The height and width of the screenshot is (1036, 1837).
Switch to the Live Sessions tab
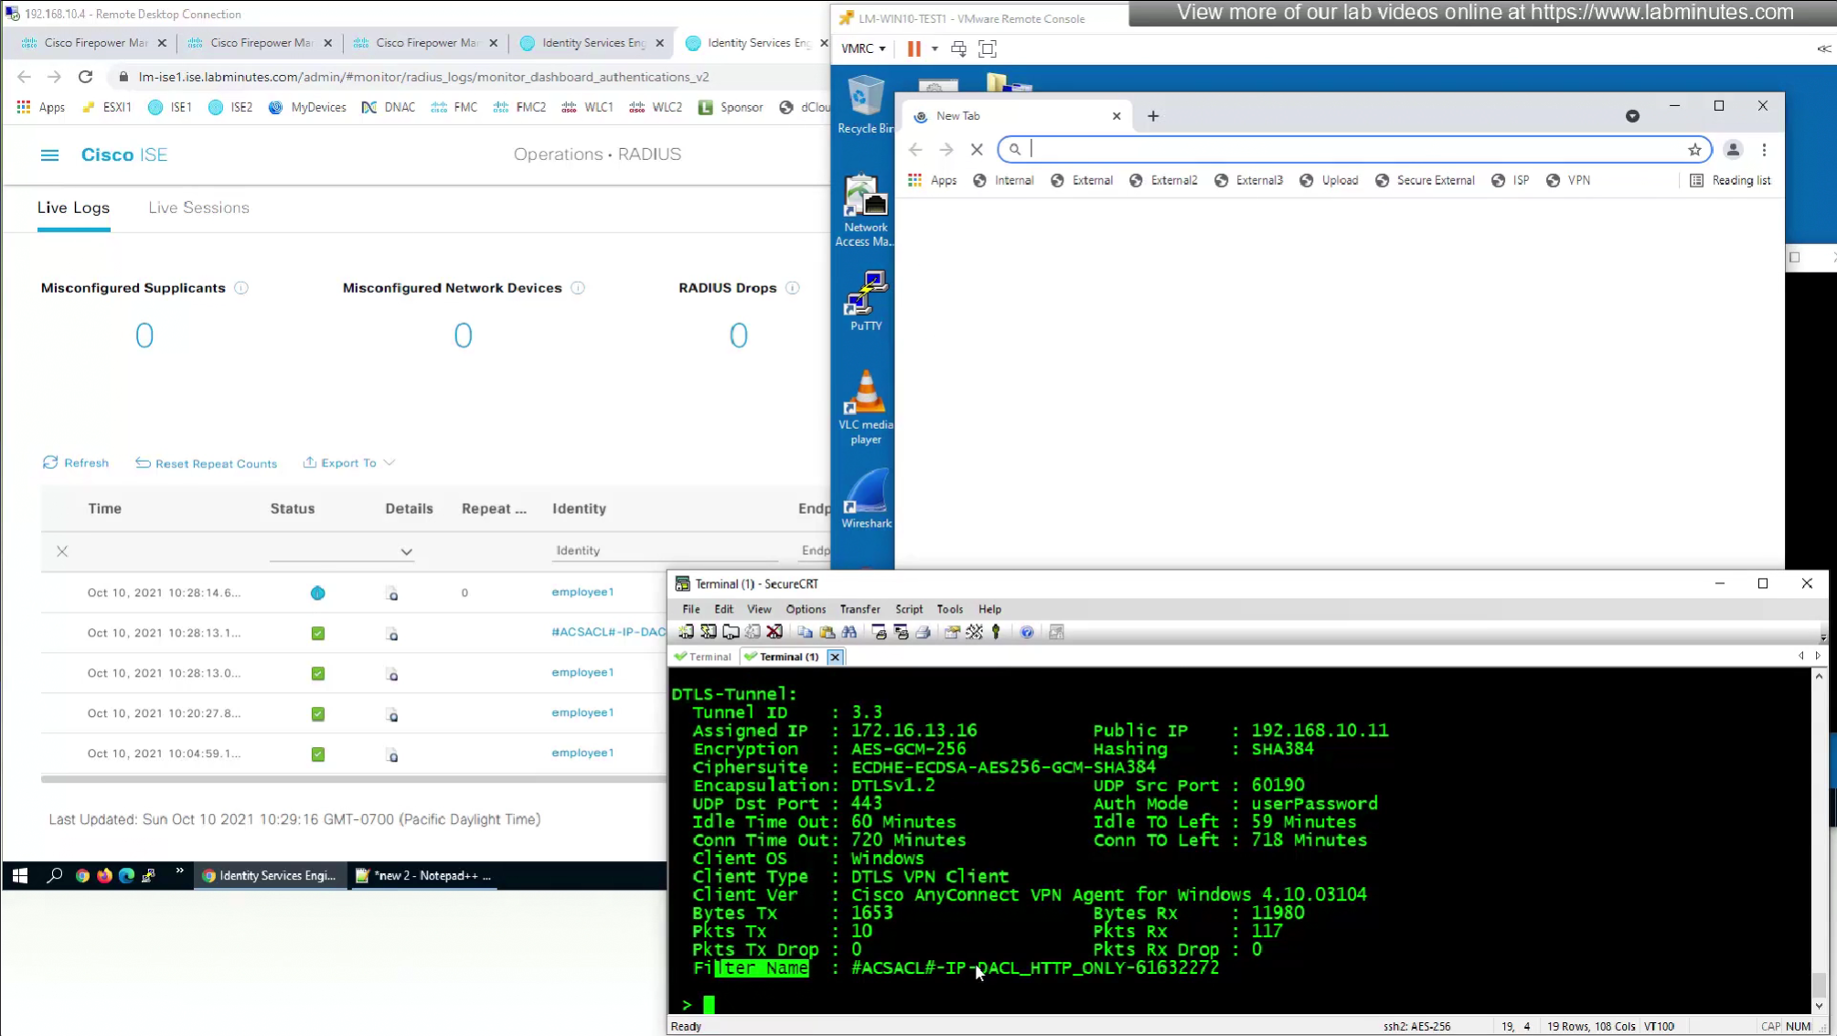(198, 208)
